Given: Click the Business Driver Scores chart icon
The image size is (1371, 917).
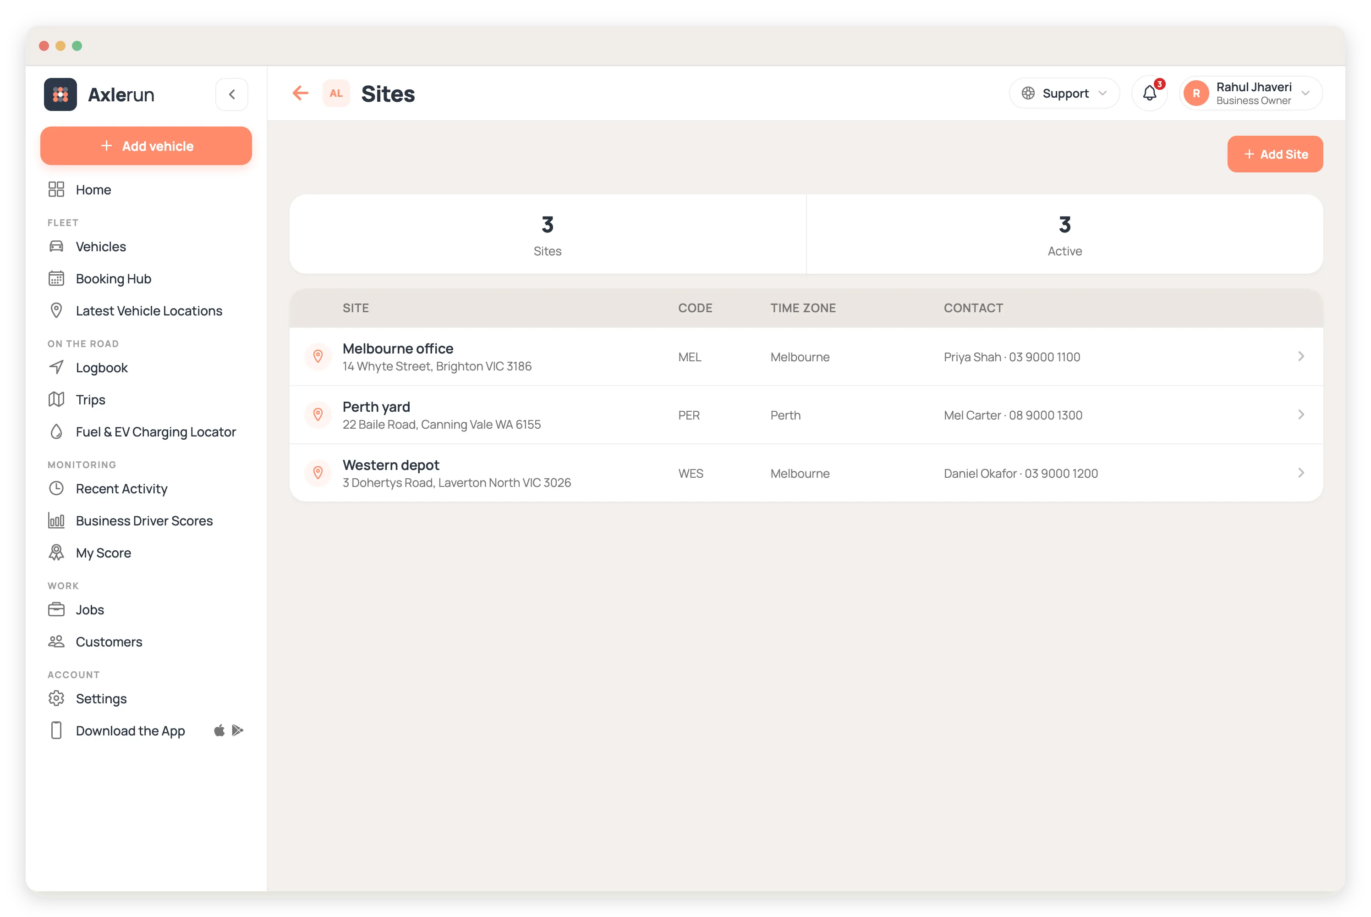Looking at the screenshot, I should click(56, 520).
